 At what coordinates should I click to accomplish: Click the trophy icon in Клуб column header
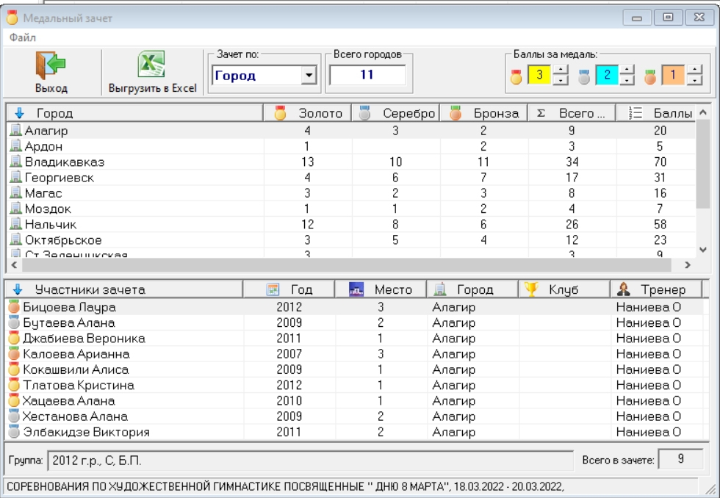(530, 289)
